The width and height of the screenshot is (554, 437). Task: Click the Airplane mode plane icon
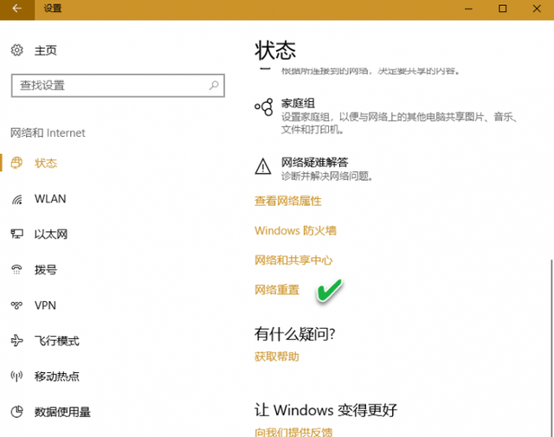point(16,341)
